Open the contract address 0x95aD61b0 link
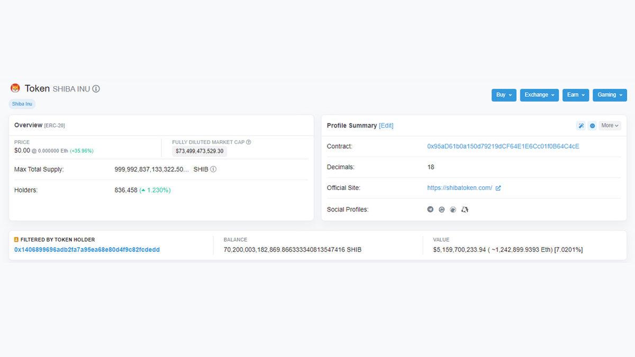 coord(503,147)
